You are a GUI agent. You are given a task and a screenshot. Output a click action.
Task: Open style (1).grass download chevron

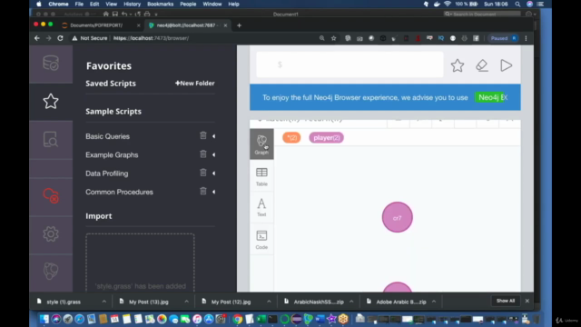(x=104, y=302)
